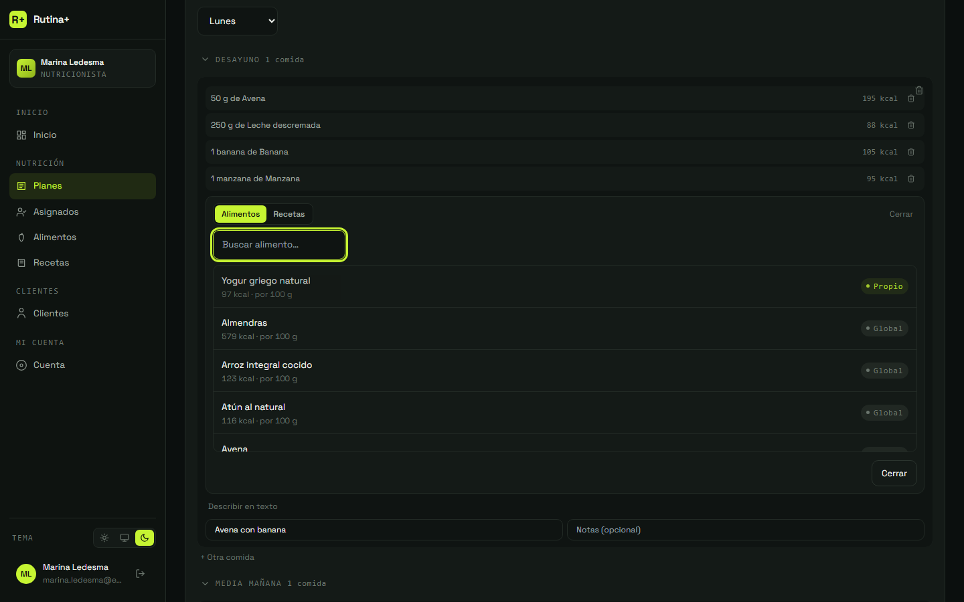Click the Notas (opcional) field

[746, 530]
